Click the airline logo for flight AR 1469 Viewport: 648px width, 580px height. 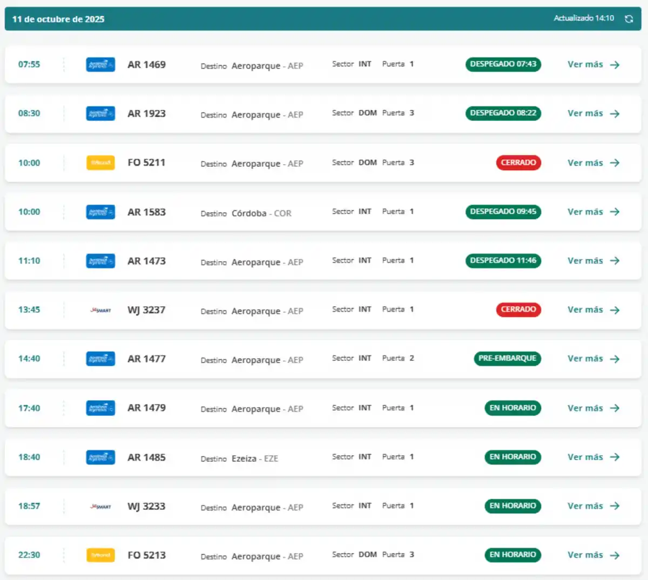[100, 65]
